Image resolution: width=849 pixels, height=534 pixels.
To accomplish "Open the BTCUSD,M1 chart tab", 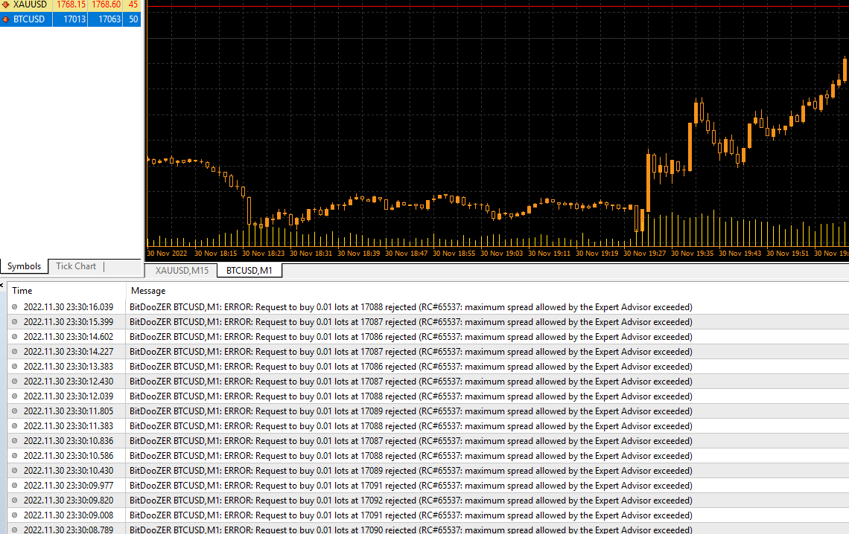I will [x=249, y=270].
